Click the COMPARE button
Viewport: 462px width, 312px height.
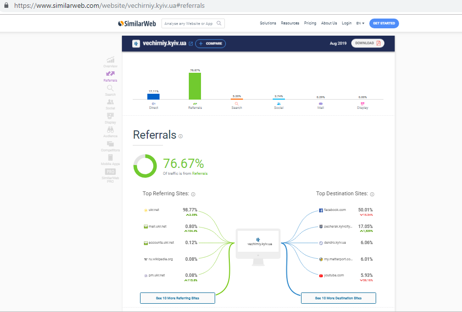click(x=211, y=43)
